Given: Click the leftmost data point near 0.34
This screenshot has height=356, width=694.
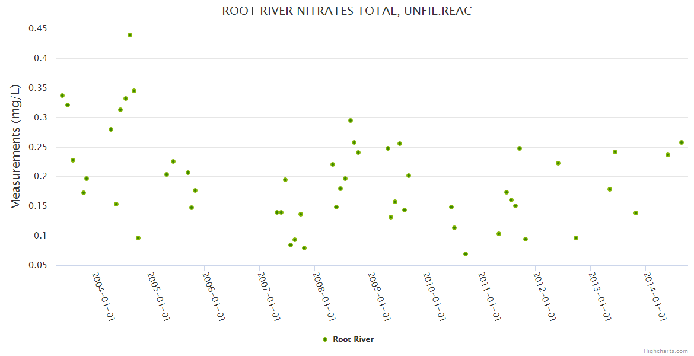Looking at the screenshot, I should [62, 96].
